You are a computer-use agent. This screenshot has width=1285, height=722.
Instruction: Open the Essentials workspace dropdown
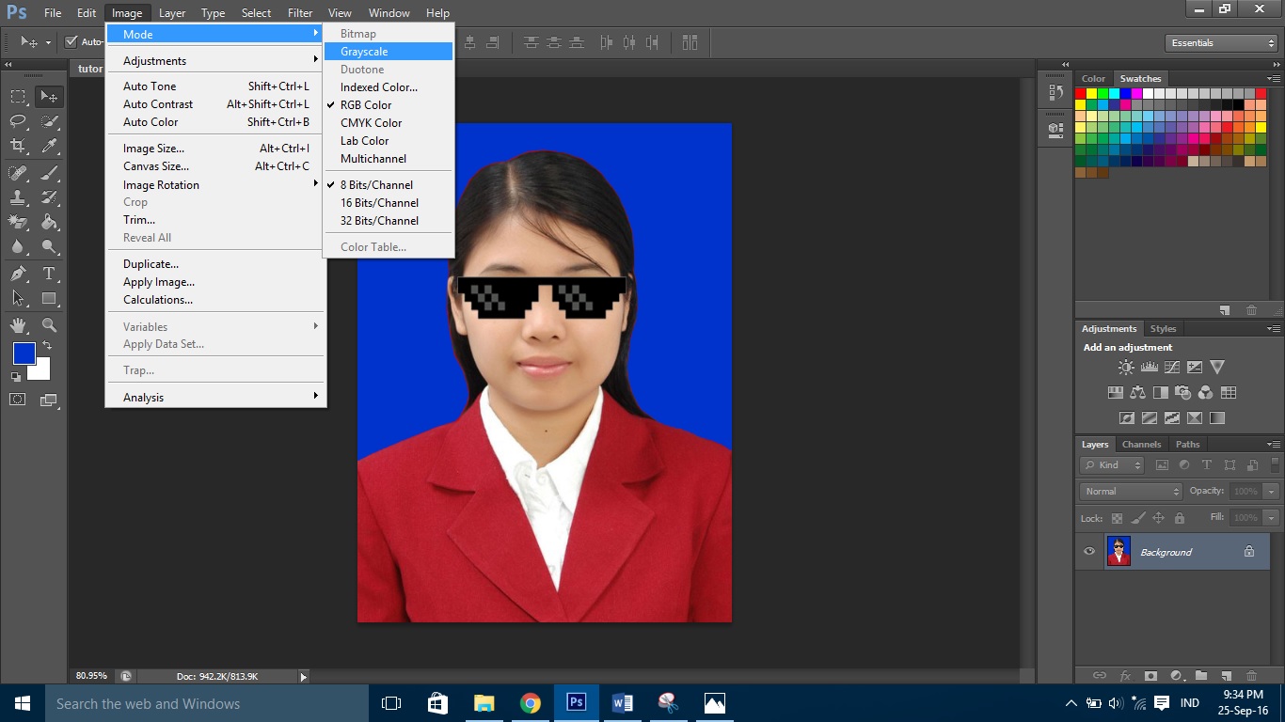[x=1221, y=43]
